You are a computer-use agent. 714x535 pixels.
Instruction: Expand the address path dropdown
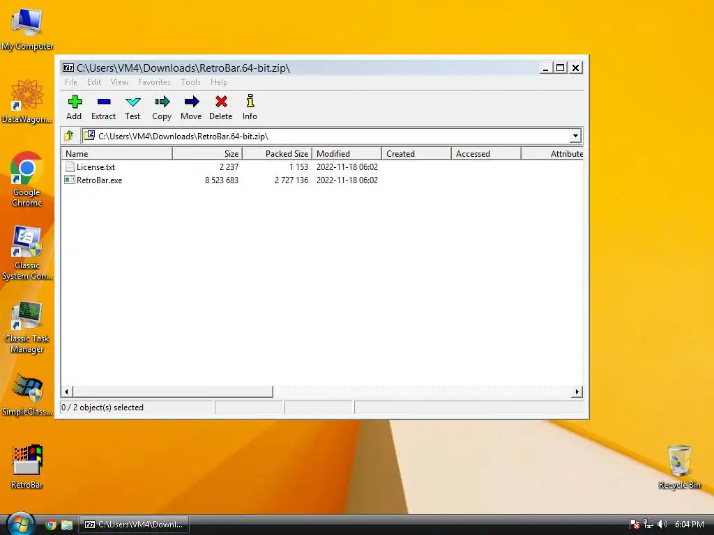click(x=575, y=136)
